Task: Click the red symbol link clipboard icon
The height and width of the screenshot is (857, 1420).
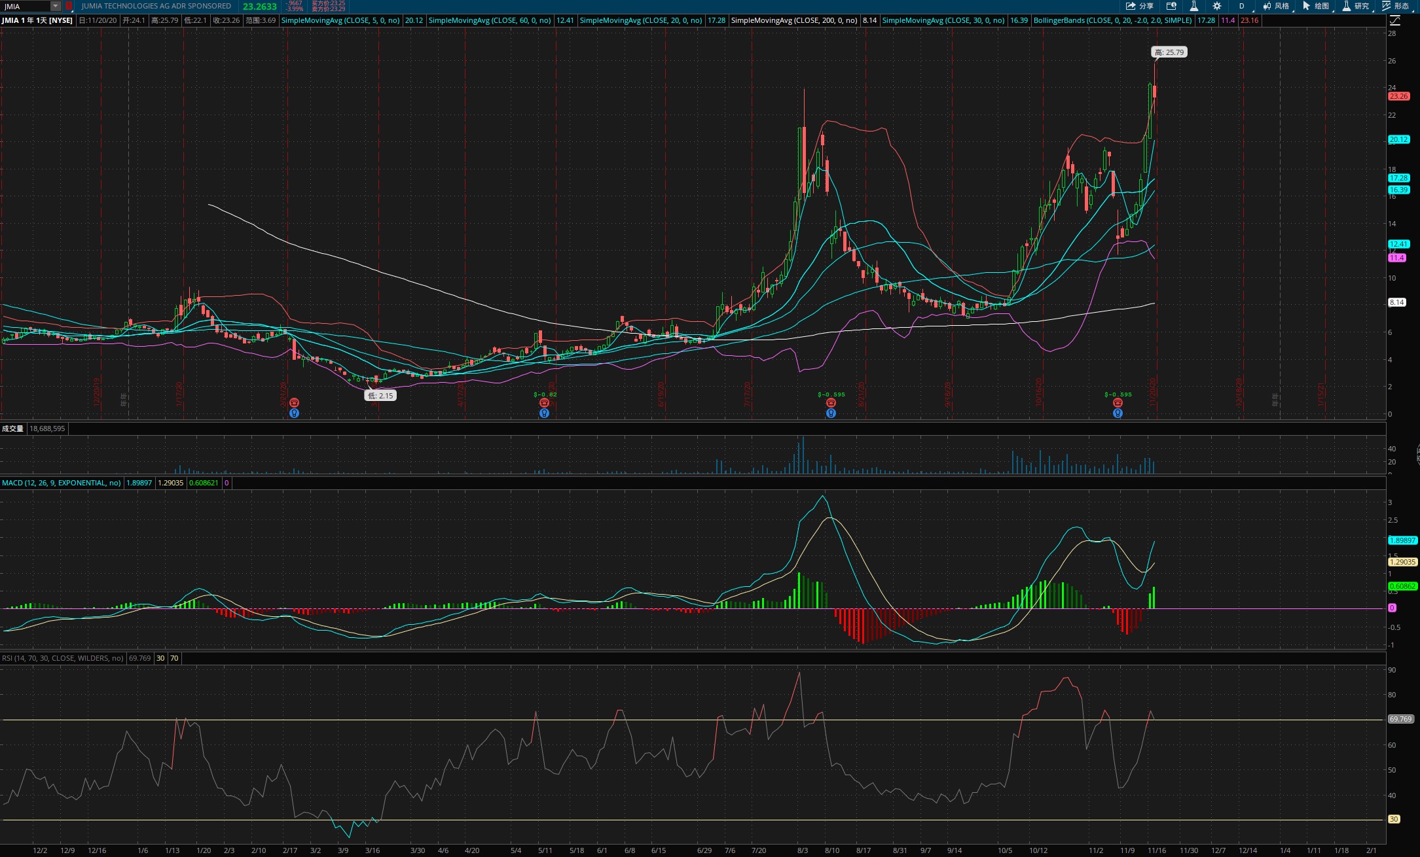Action: point(69,6)
